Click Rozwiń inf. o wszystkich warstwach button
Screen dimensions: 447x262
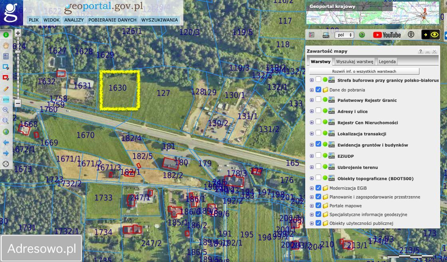[x=364, y=71]
